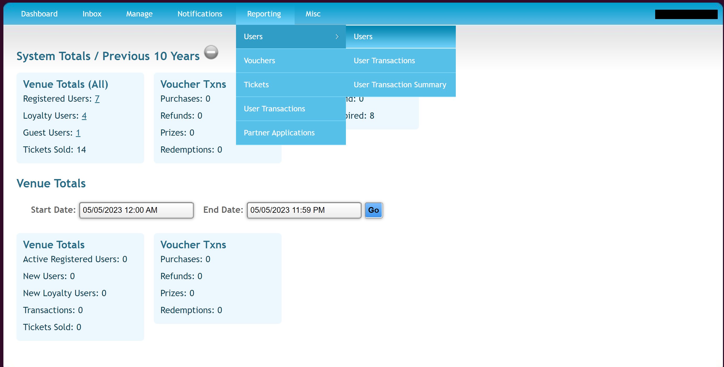Open the Misc menu
The image size is (724, 367).
313,14
